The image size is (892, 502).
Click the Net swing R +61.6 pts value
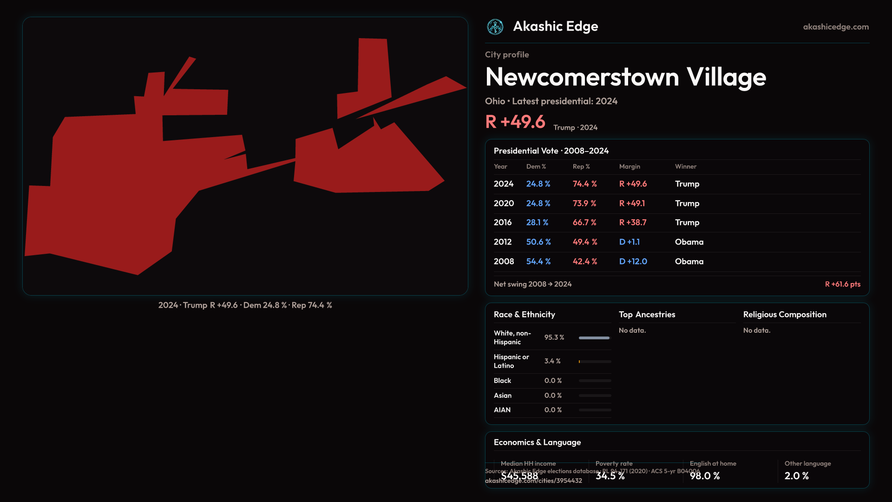tap(842, 284)
